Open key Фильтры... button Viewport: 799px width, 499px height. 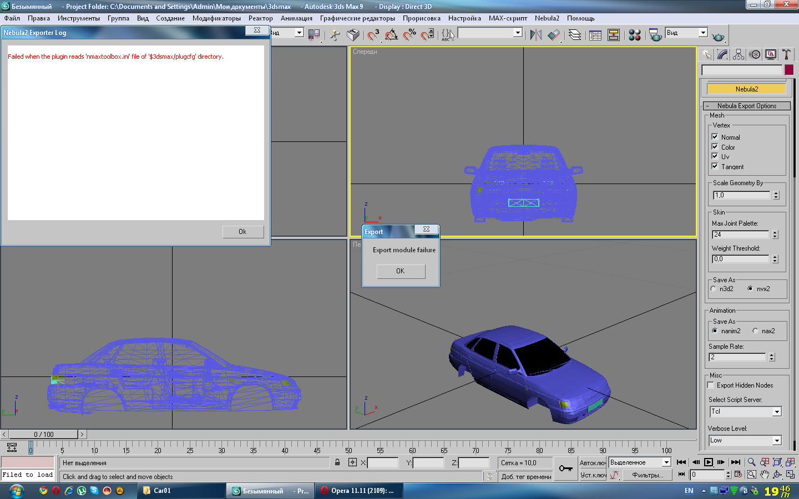point(647,475)
